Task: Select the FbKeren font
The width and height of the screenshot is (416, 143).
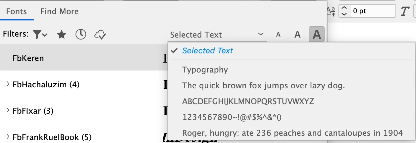Action: click(x=84, y=58)
